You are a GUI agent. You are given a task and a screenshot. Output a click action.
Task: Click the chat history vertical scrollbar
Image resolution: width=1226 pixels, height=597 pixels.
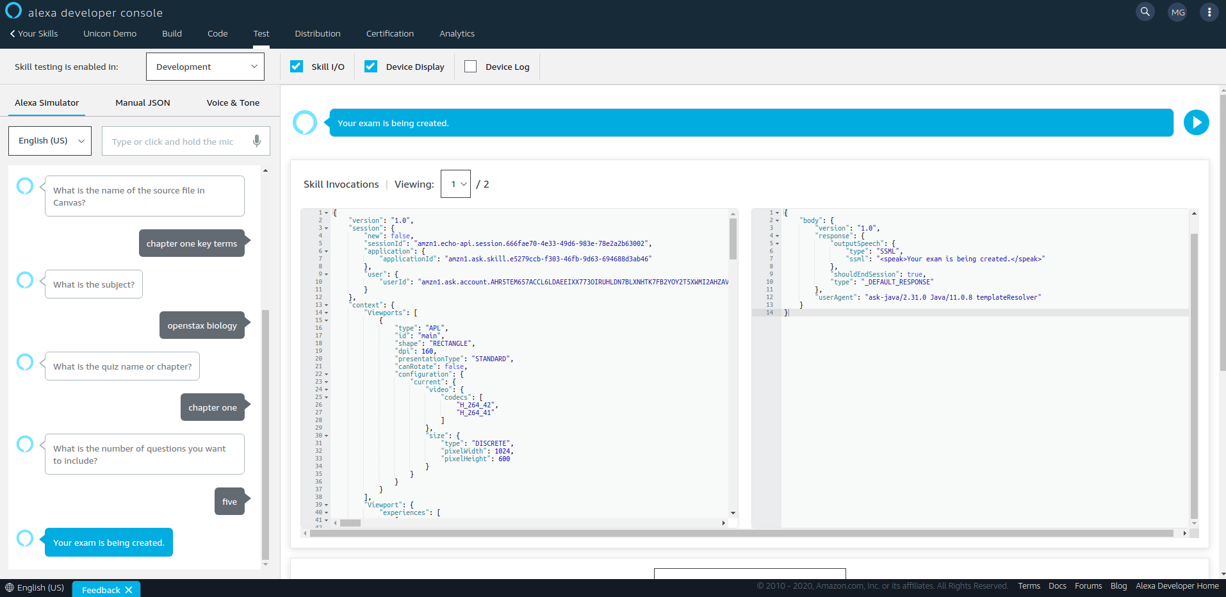(265, 434)
